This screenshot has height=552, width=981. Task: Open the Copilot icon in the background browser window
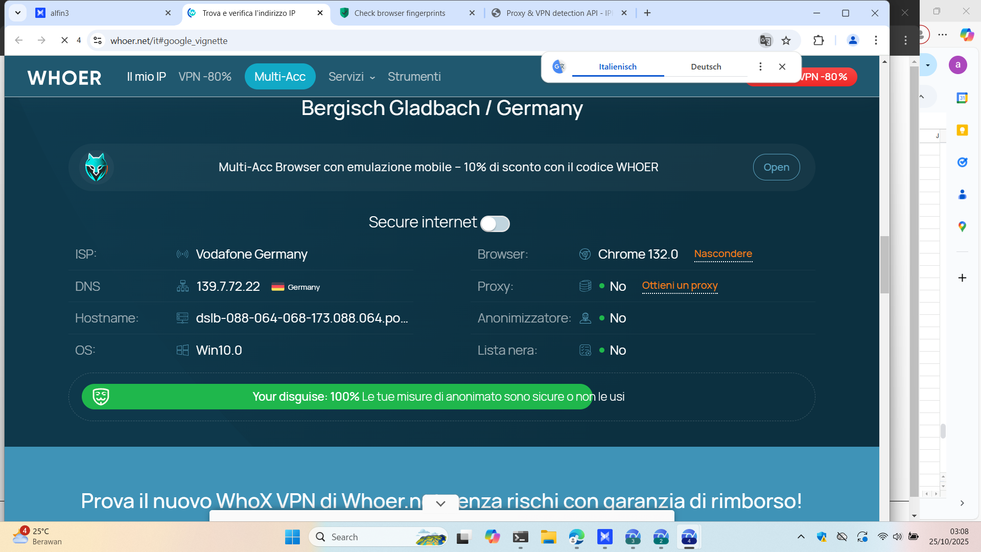coord(967,34)
